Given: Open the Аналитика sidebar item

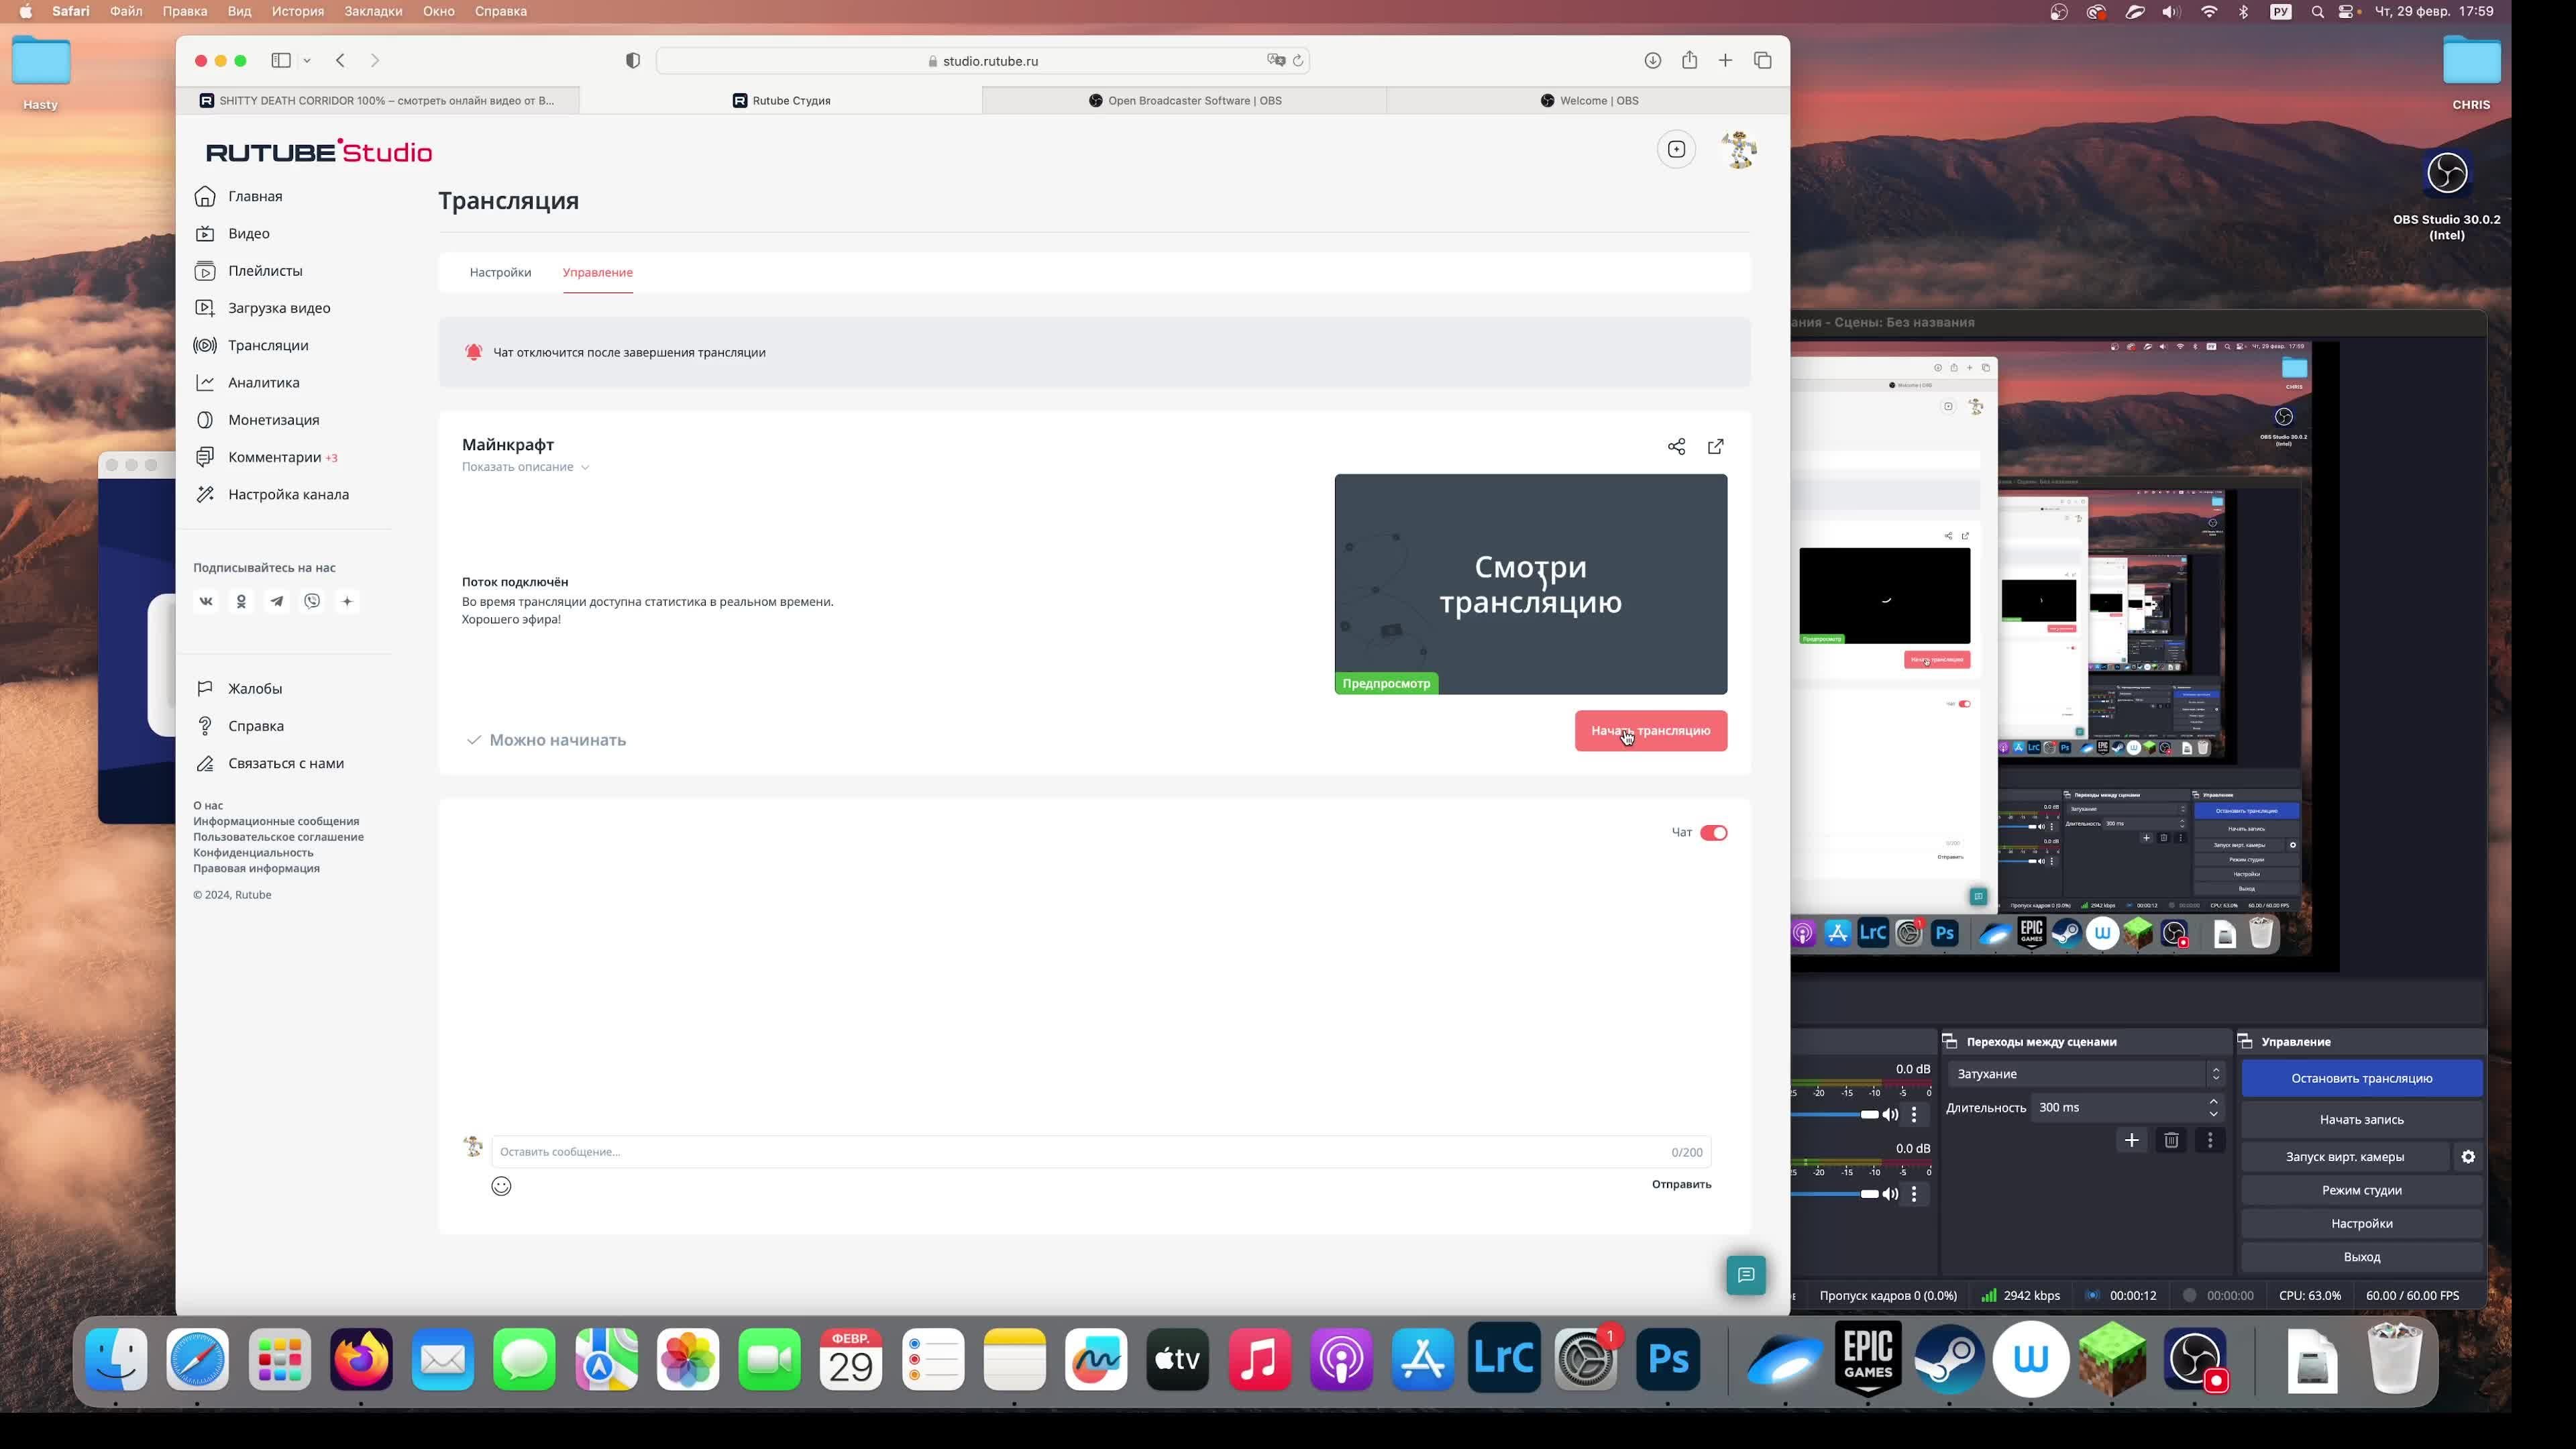Looking at the screenshot, I should (263, 382).
